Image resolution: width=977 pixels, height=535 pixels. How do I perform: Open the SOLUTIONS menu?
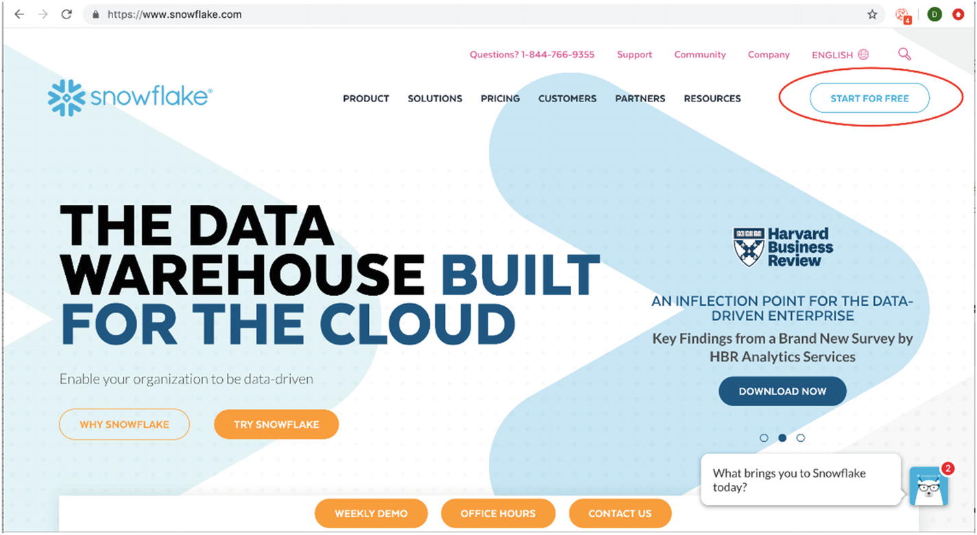[435, 99]
